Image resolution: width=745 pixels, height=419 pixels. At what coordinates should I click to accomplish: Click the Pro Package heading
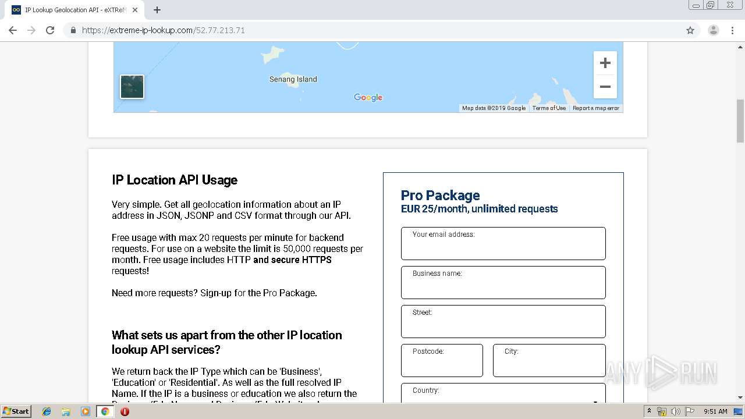(441, 196)
